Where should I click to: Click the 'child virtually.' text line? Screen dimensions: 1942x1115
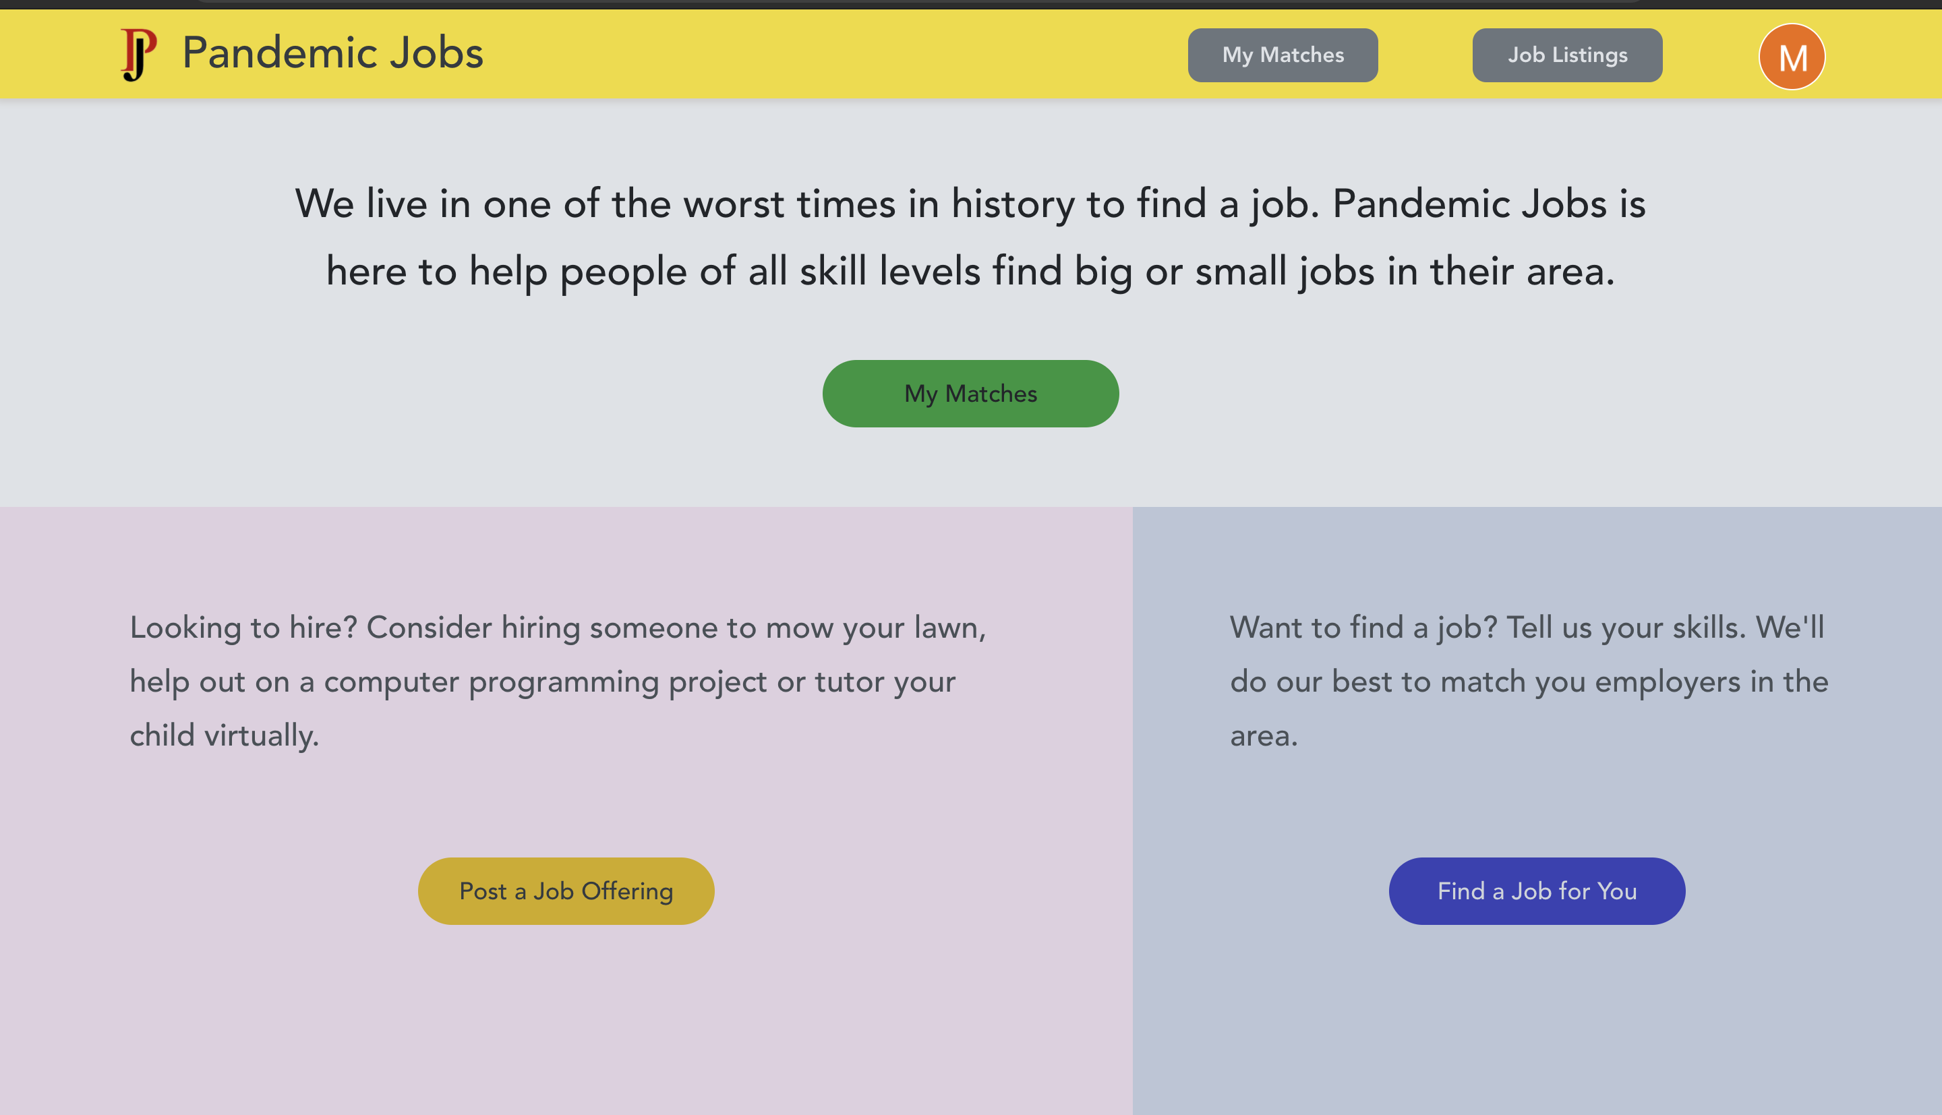coord(225,736)
